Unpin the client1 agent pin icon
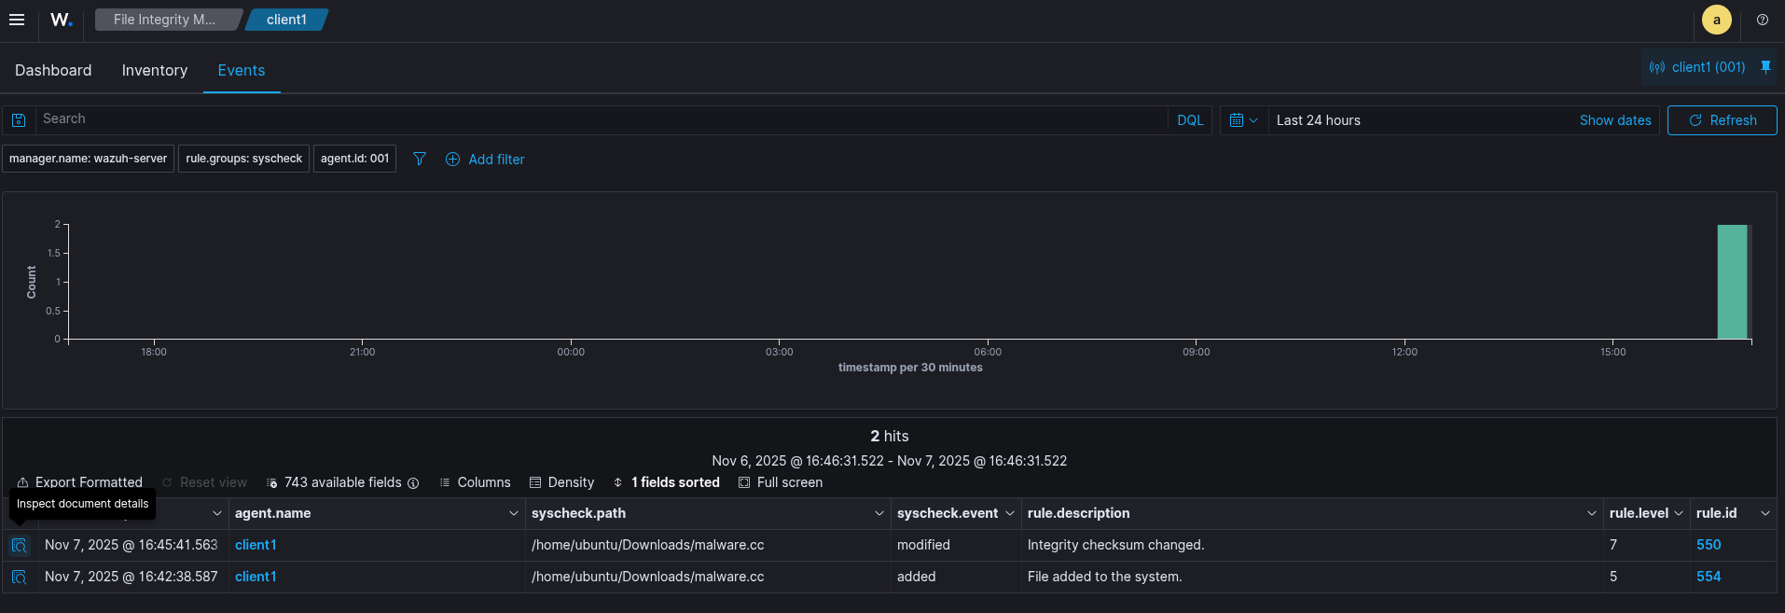Image resolution: width=1785 pixels, height=613 pixels. point(1765,67)
